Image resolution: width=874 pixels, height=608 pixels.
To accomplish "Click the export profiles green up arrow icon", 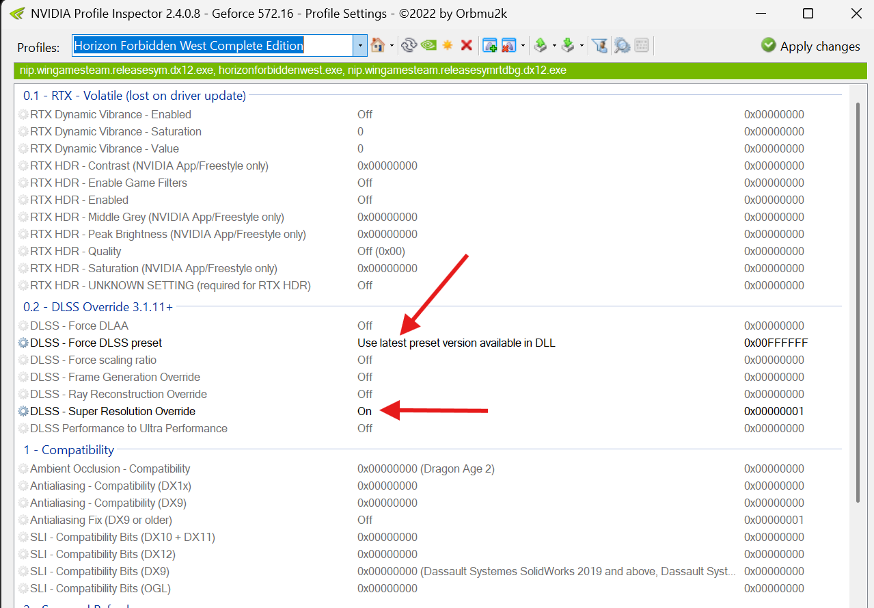I will pos(541,46).
